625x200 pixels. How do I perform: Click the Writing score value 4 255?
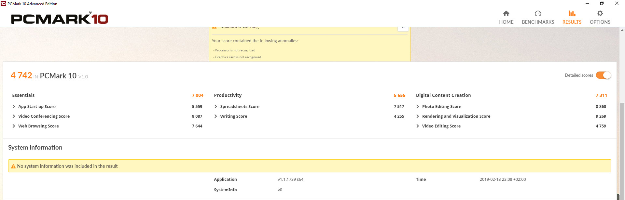tap(399, 116)
